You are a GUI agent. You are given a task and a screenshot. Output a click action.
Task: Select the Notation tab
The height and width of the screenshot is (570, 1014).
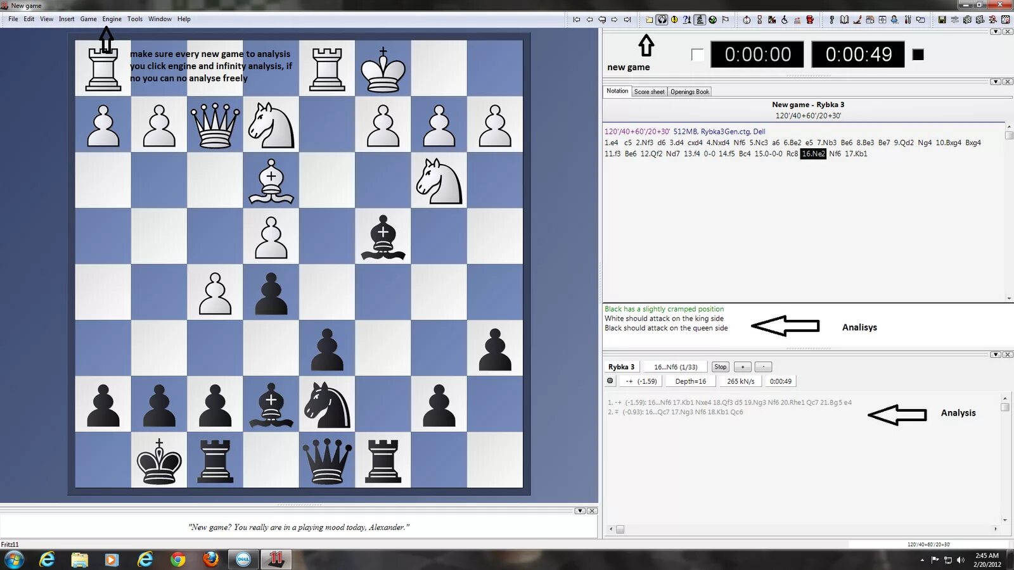pos(617,91)
